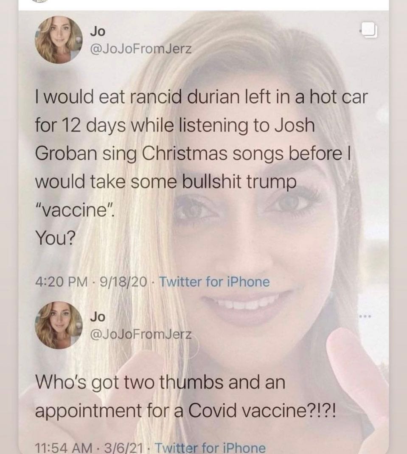Screen dimensions: 407x454
Task: Open @JoJoFromJerz handle on the first tweet
Action: pos(141,49)
